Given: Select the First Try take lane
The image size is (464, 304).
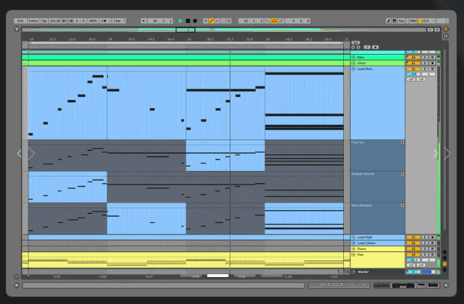Looking at the screenshot, I should coord(378,155).
